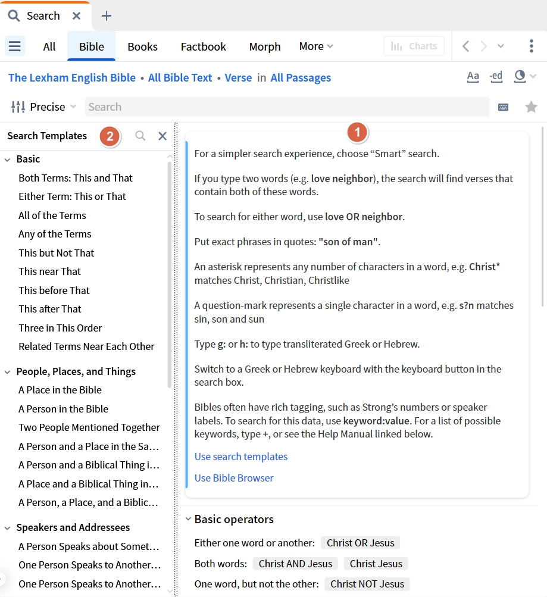
Task: Open the panel's three-dot menu
Action: coord(532,46)
